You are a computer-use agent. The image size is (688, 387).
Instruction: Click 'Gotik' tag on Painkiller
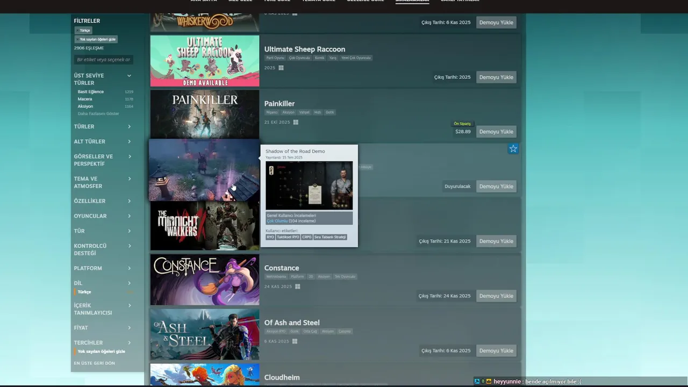tap(329, 113)
